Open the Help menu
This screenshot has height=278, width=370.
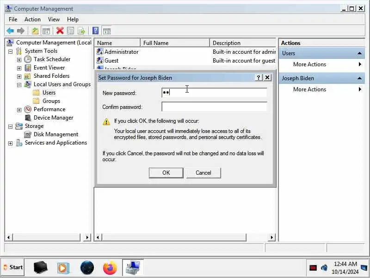[73, 19]
